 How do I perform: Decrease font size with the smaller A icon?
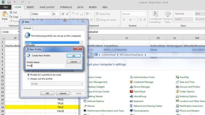pyautogui.click(x=67, y=14)
